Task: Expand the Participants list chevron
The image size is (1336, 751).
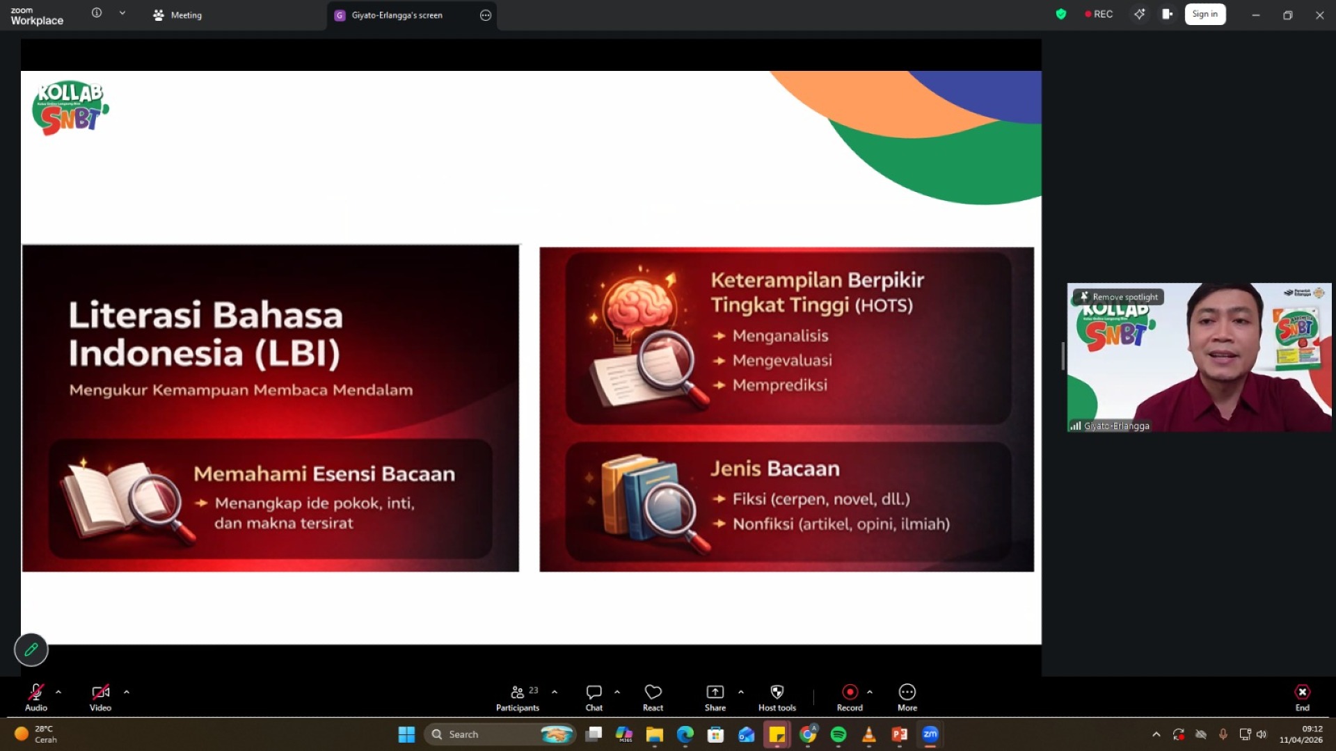Action: [555, 692]
